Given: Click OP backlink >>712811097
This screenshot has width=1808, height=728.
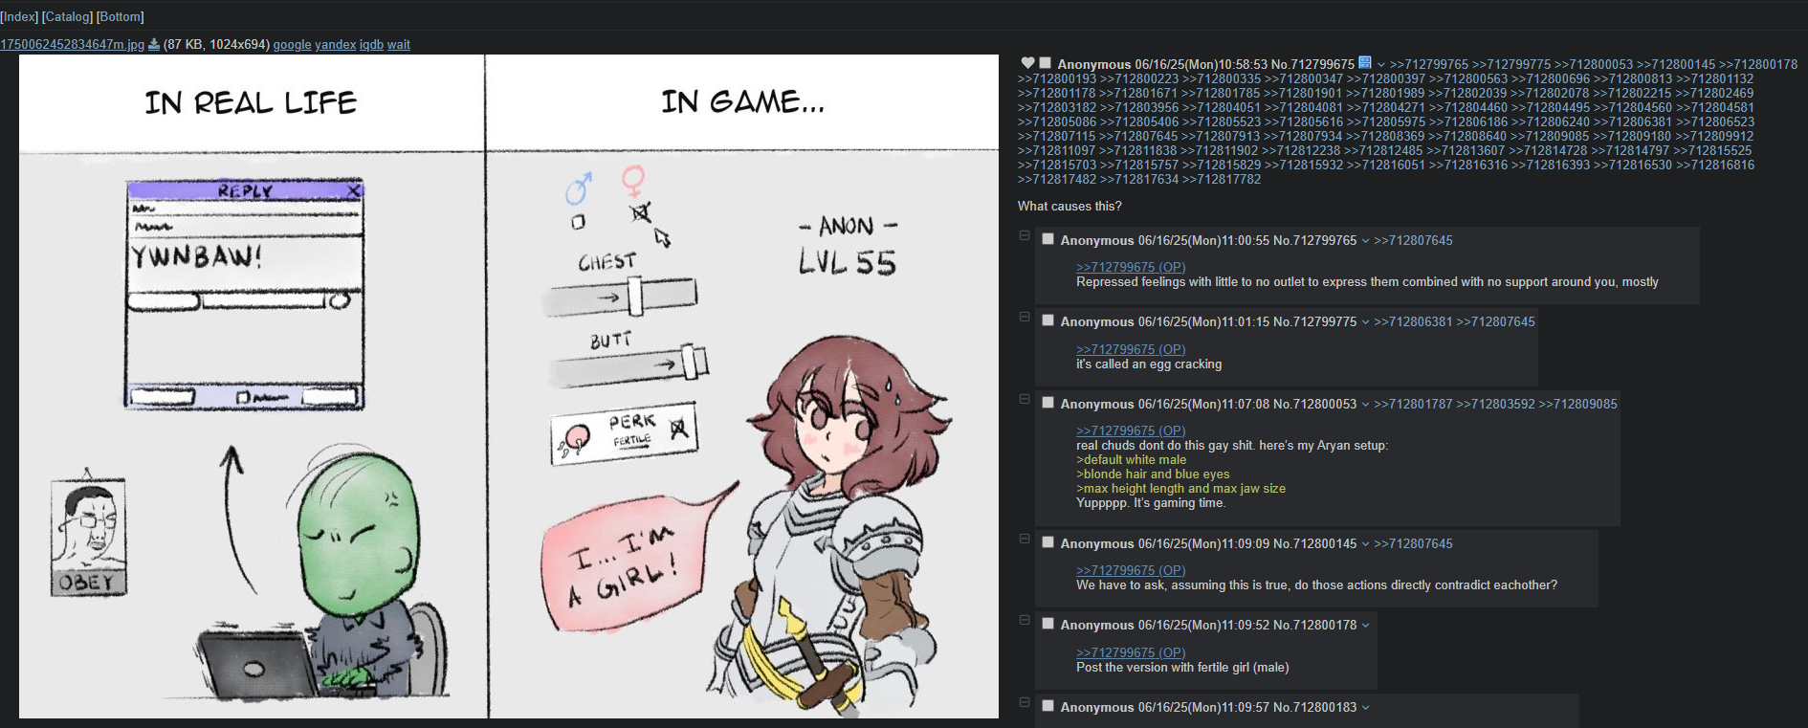Looking at the screenshot, I should tap(1057, 151).
